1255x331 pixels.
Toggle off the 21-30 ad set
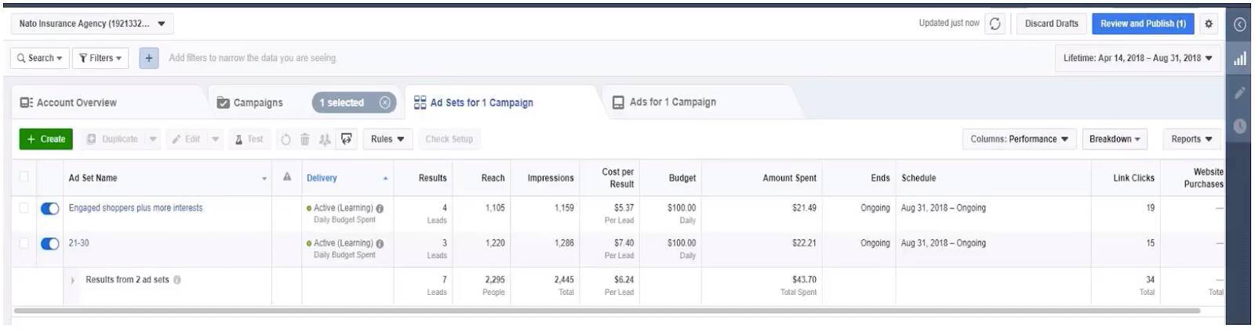coord(49,244)
